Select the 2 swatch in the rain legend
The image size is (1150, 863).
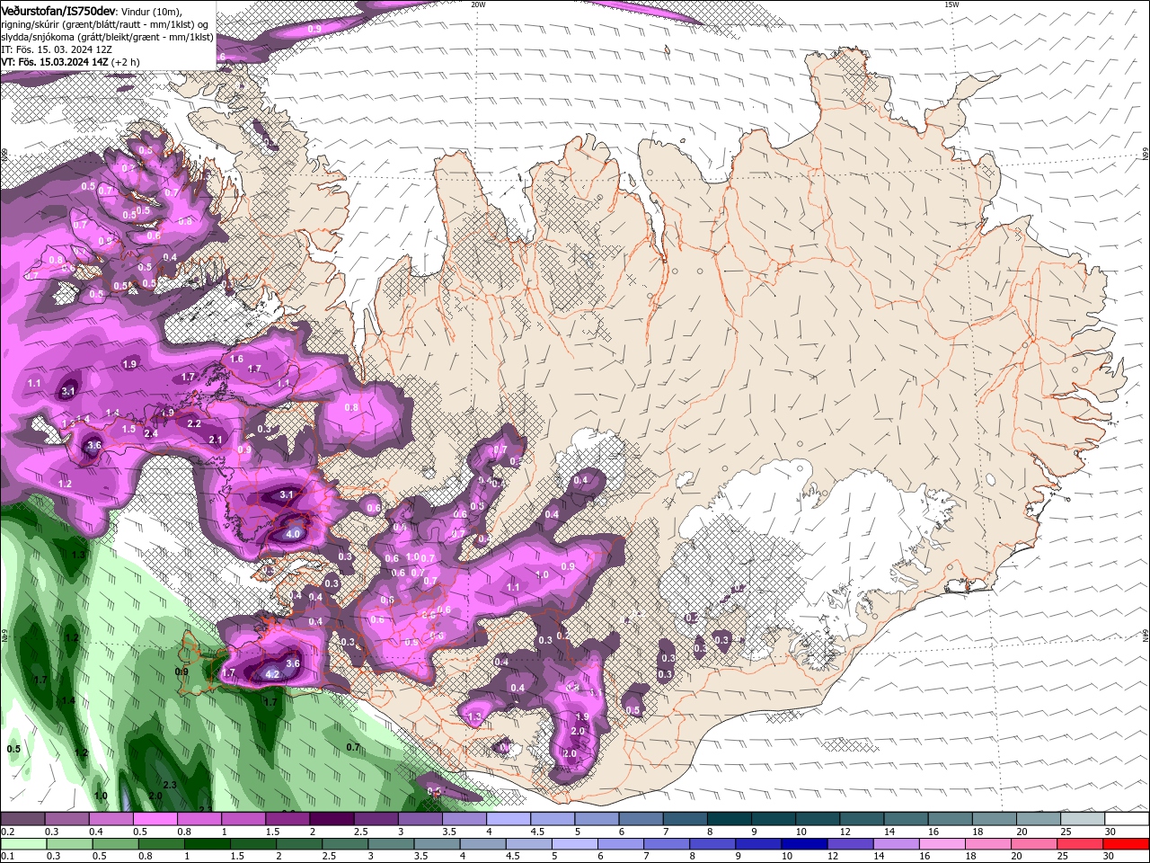click(299, 844)
